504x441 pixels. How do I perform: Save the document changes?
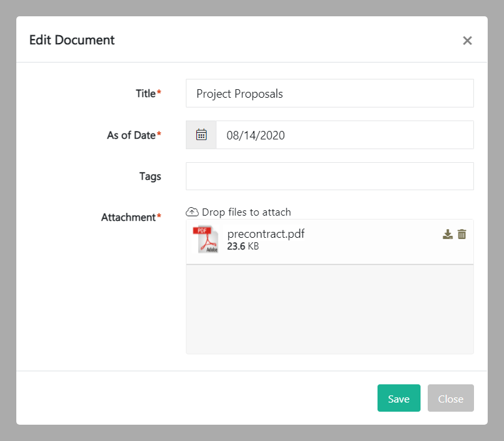[398, 398]
